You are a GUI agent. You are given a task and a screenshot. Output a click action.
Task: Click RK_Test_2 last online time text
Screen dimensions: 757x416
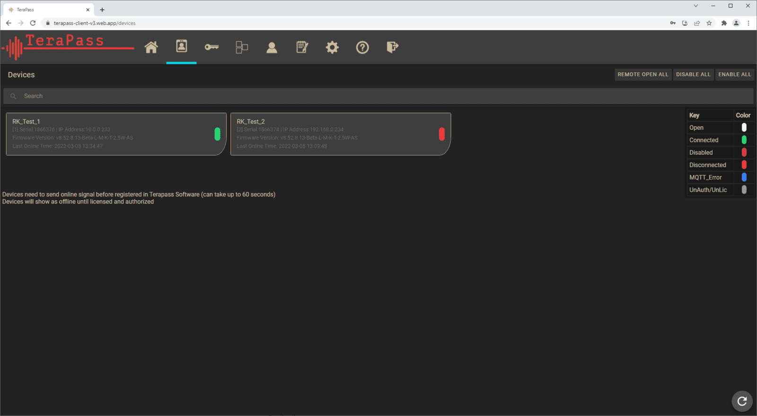[x=282, y=146]
